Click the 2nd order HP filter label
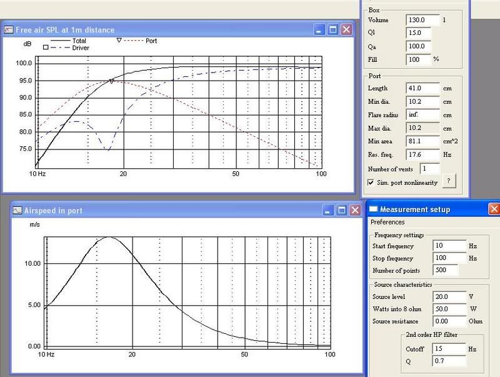This screenshot has height=377, width=500. pyautogui.click(x=431, y=334)
